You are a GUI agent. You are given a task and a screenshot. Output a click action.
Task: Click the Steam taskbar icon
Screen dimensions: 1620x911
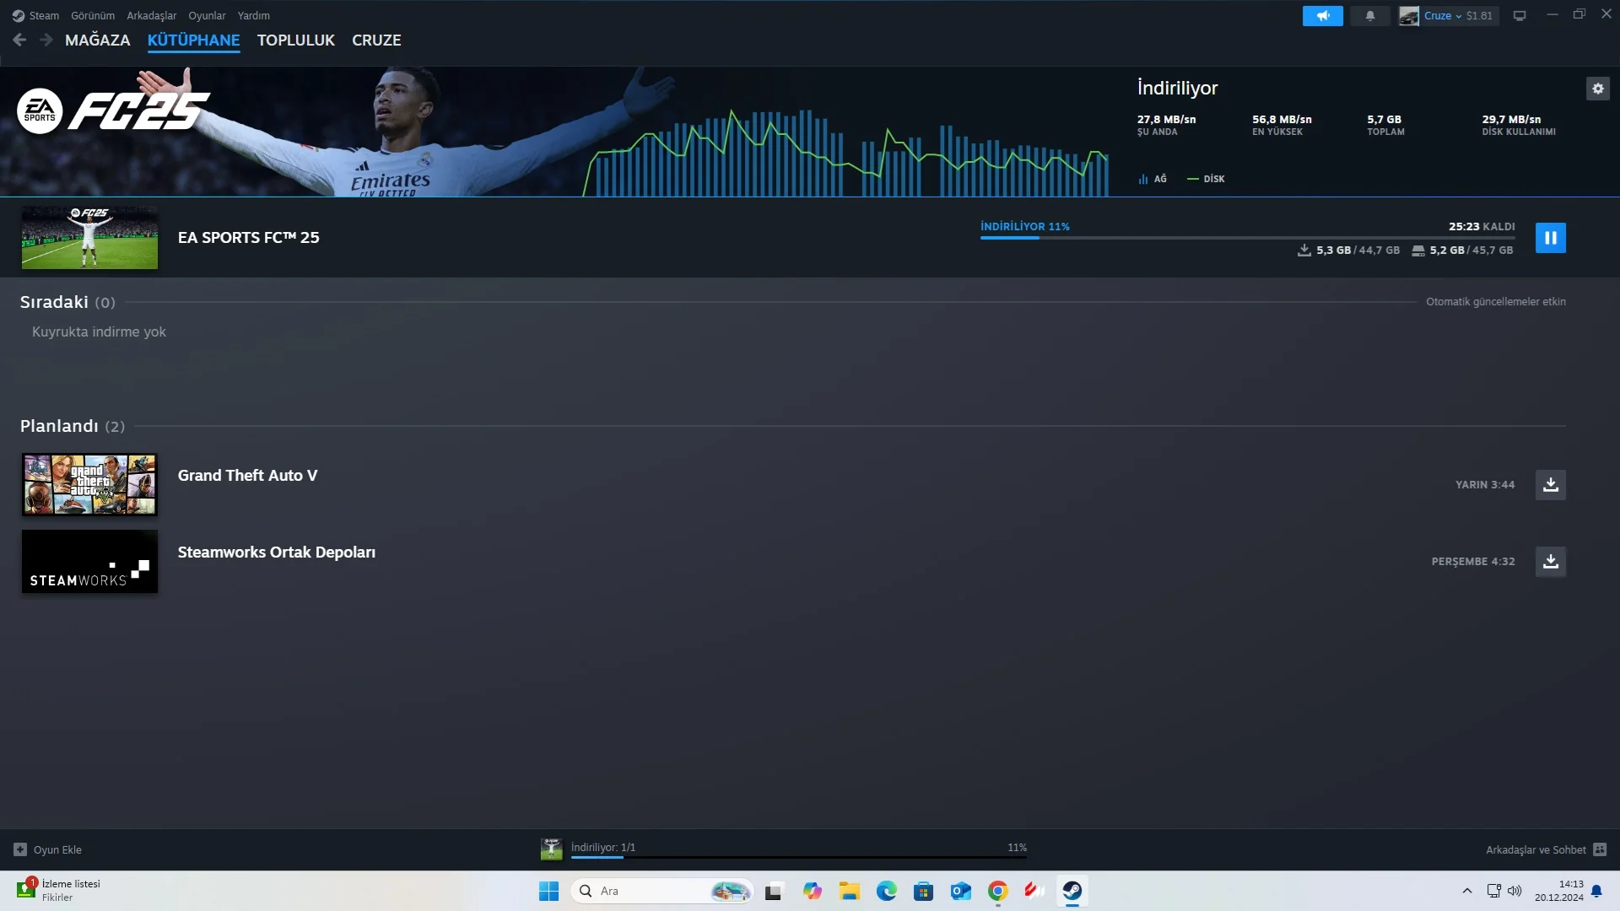point(1072,891)
